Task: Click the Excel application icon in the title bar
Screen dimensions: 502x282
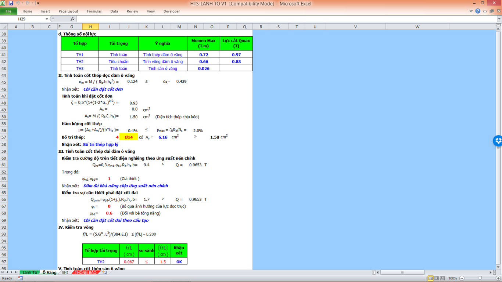Action: point(3,3)
